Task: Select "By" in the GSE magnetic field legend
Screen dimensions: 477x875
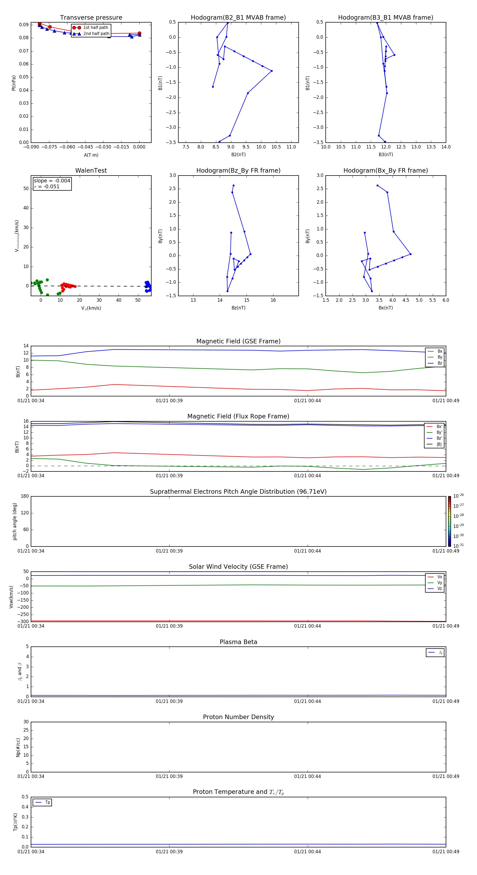Action: click(x=435, y=357)
